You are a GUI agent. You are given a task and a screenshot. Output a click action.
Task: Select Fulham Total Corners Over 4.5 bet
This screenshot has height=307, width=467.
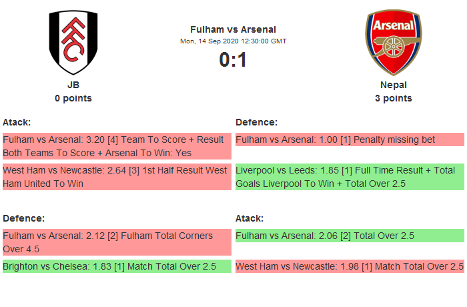(x=117, y=242)
